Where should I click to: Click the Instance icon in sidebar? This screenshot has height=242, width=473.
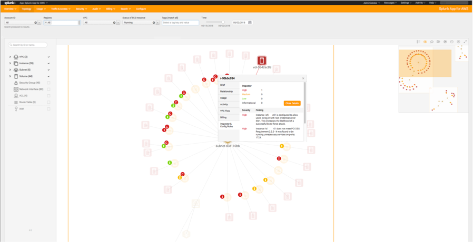pos(16,63)
